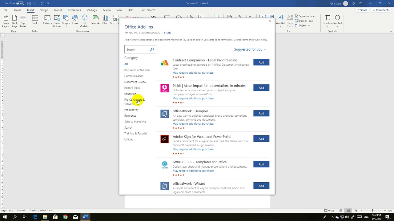Click May require additional purchase under iWRITER
Screen dimensions: 394x221
click(x=193, y=171)
